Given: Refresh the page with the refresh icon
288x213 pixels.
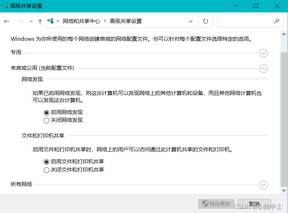Looking at the screenshot, I should [x=206, y=21].
